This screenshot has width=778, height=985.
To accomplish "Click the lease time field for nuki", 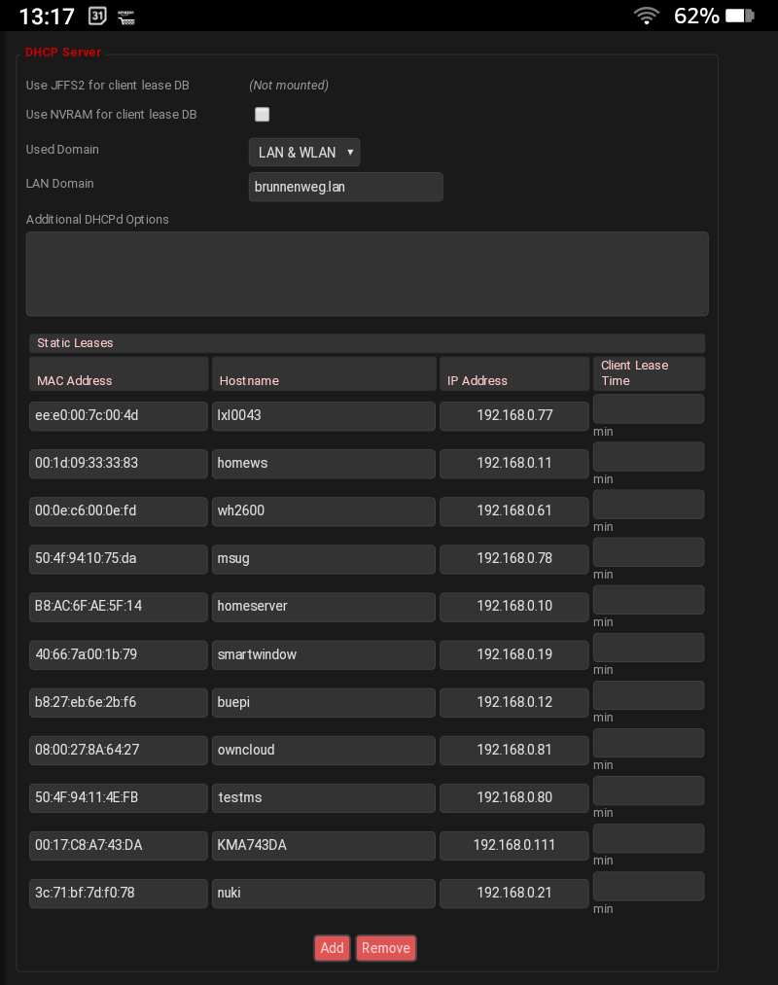I will click(x=649, y=886).
